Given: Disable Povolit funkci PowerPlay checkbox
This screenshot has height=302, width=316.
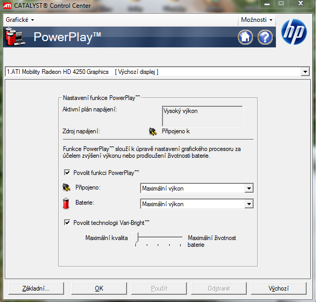Looking at the screenshot, I should tap(67, 172).
